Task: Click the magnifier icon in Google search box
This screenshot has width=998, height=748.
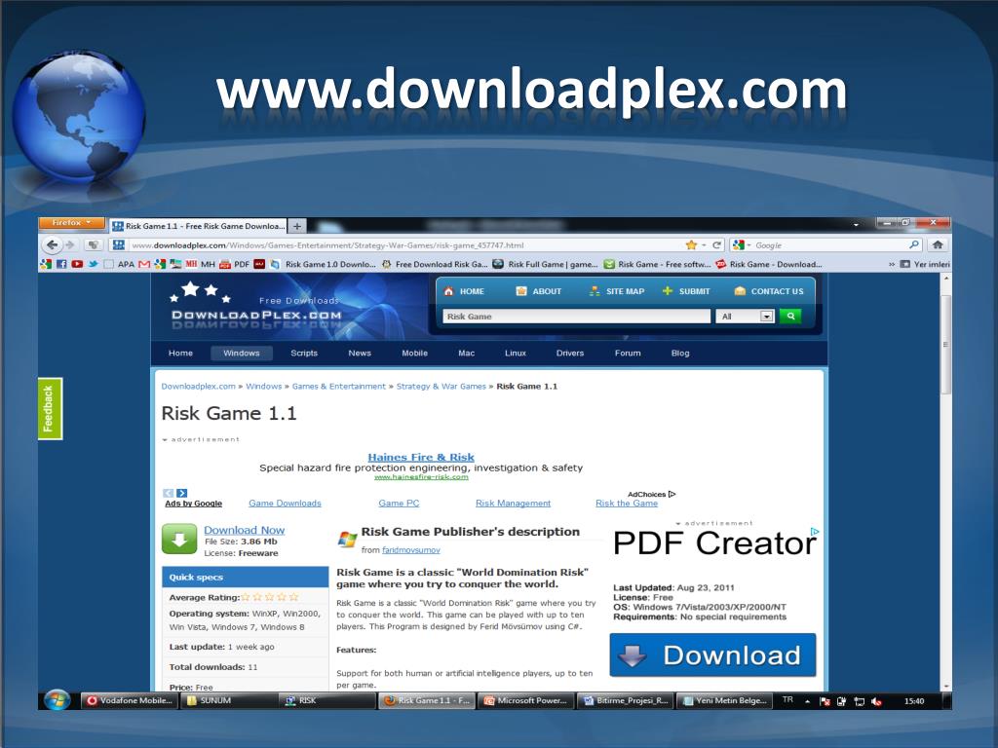Action: 914,244
